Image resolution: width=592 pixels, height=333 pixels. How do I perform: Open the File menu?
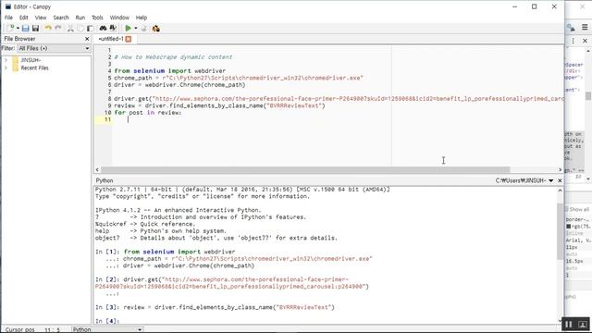click(x=8, y=18)
